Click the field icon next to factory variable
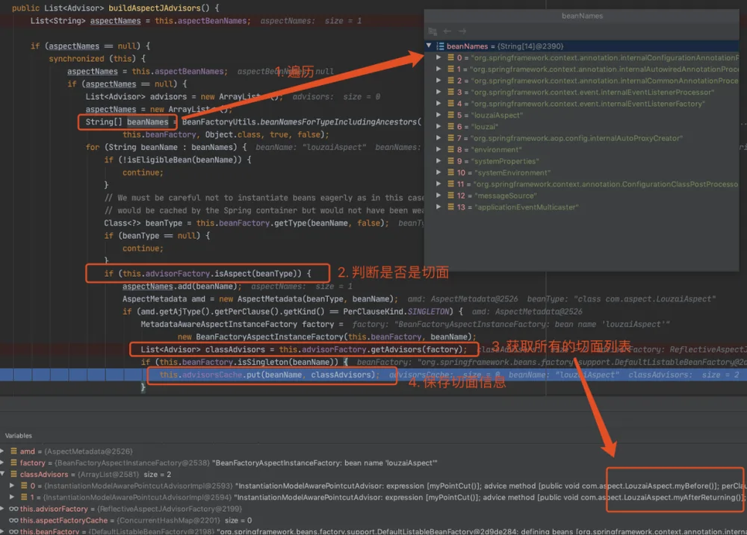Image resolution: width=747 pixels, height=535 pixels. coord(13,463)
